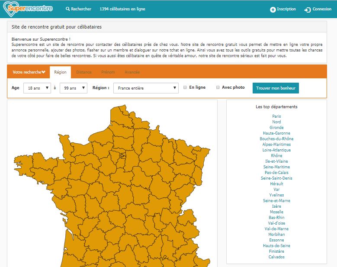
Task: Switch to the Région tab
Action: [x=60, y=72]
